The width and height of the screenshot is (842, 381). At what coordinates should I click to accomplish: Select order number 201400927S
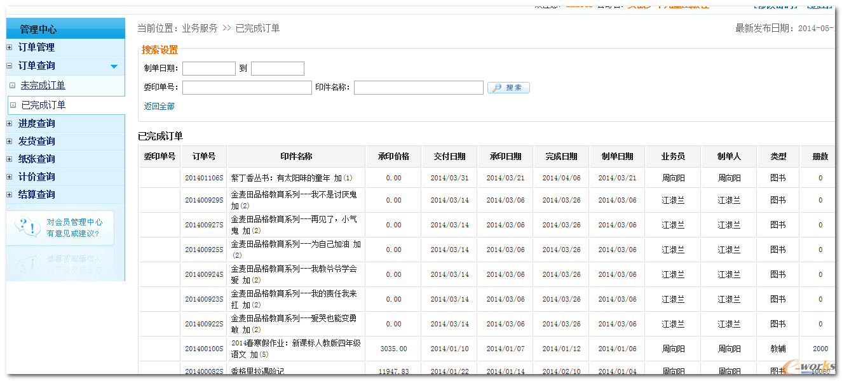tap(204, 225)
